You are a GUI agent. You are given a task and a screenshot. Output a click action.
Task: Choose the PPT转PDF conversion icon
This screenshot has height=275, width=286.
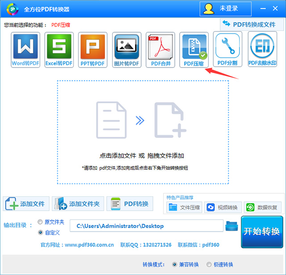click(93, 50)
